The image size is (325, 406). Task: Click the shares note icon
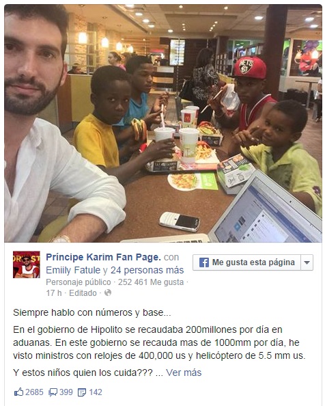click(x=82, y=392)
